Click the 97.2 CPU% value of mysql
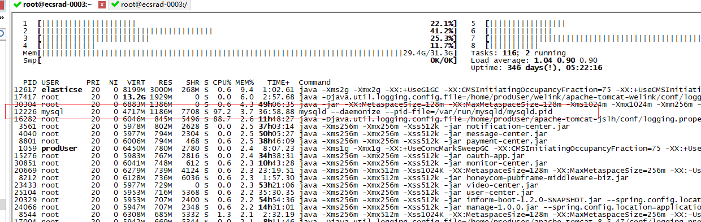701x222 pixels. tap(222, 112)
